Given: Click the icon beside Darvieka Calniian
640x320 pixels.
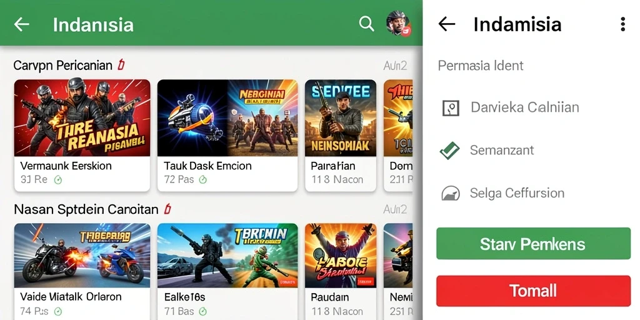Looking at the screenshot, I should pyautogui.click(x=451, y=108).
